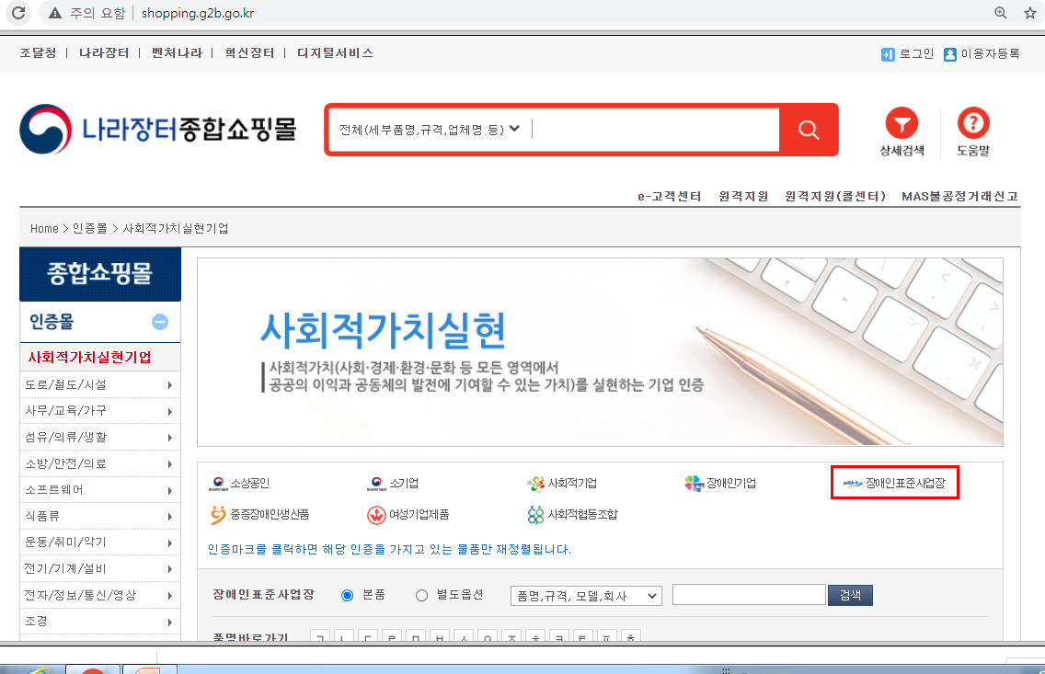Expand 조경 category arrow
Viewport: 1045px width, 674px height.
(170, 623)
